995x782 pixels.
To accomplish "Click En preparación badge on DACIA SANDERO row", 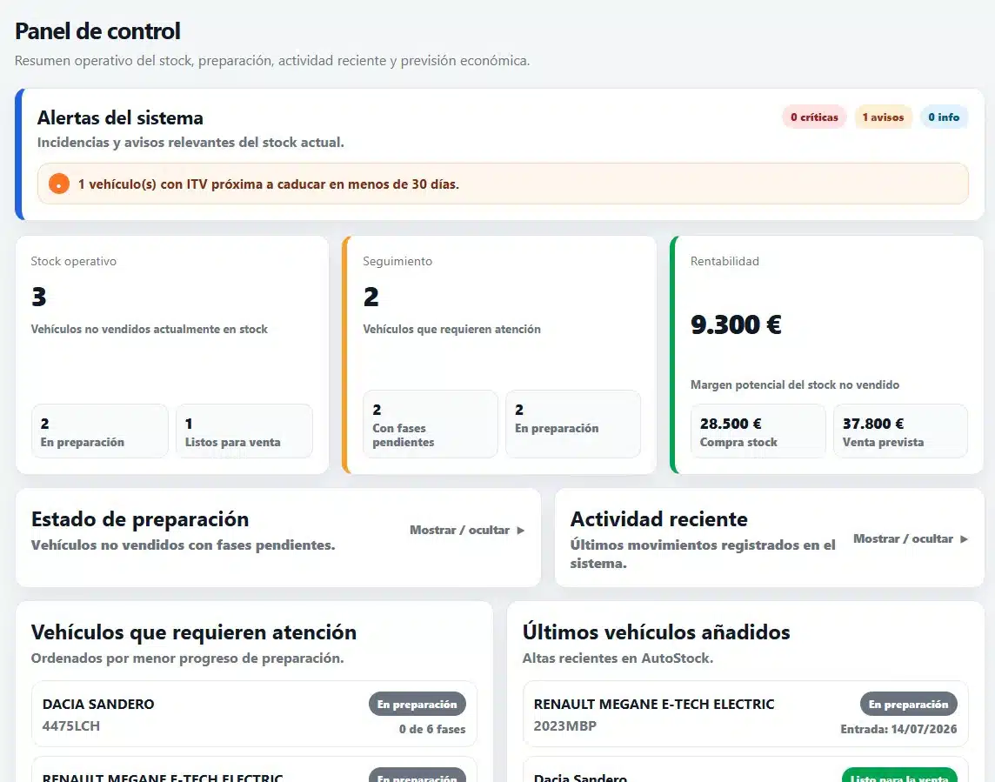I will [x=417, y=704].
